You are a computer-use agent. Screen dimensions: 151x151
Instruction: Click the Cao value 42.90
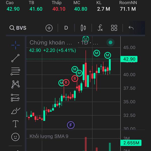point(13,9)
